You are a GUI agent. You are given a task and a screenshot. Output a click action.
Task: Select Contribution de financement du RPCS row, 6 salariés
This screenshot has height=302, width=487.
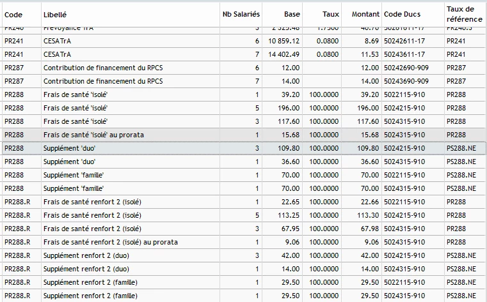(243, 68)
